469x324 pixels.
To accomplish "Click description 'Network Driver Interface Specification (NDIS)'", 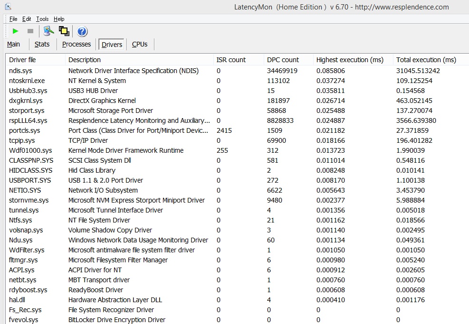I will click(x=134, y=71).
